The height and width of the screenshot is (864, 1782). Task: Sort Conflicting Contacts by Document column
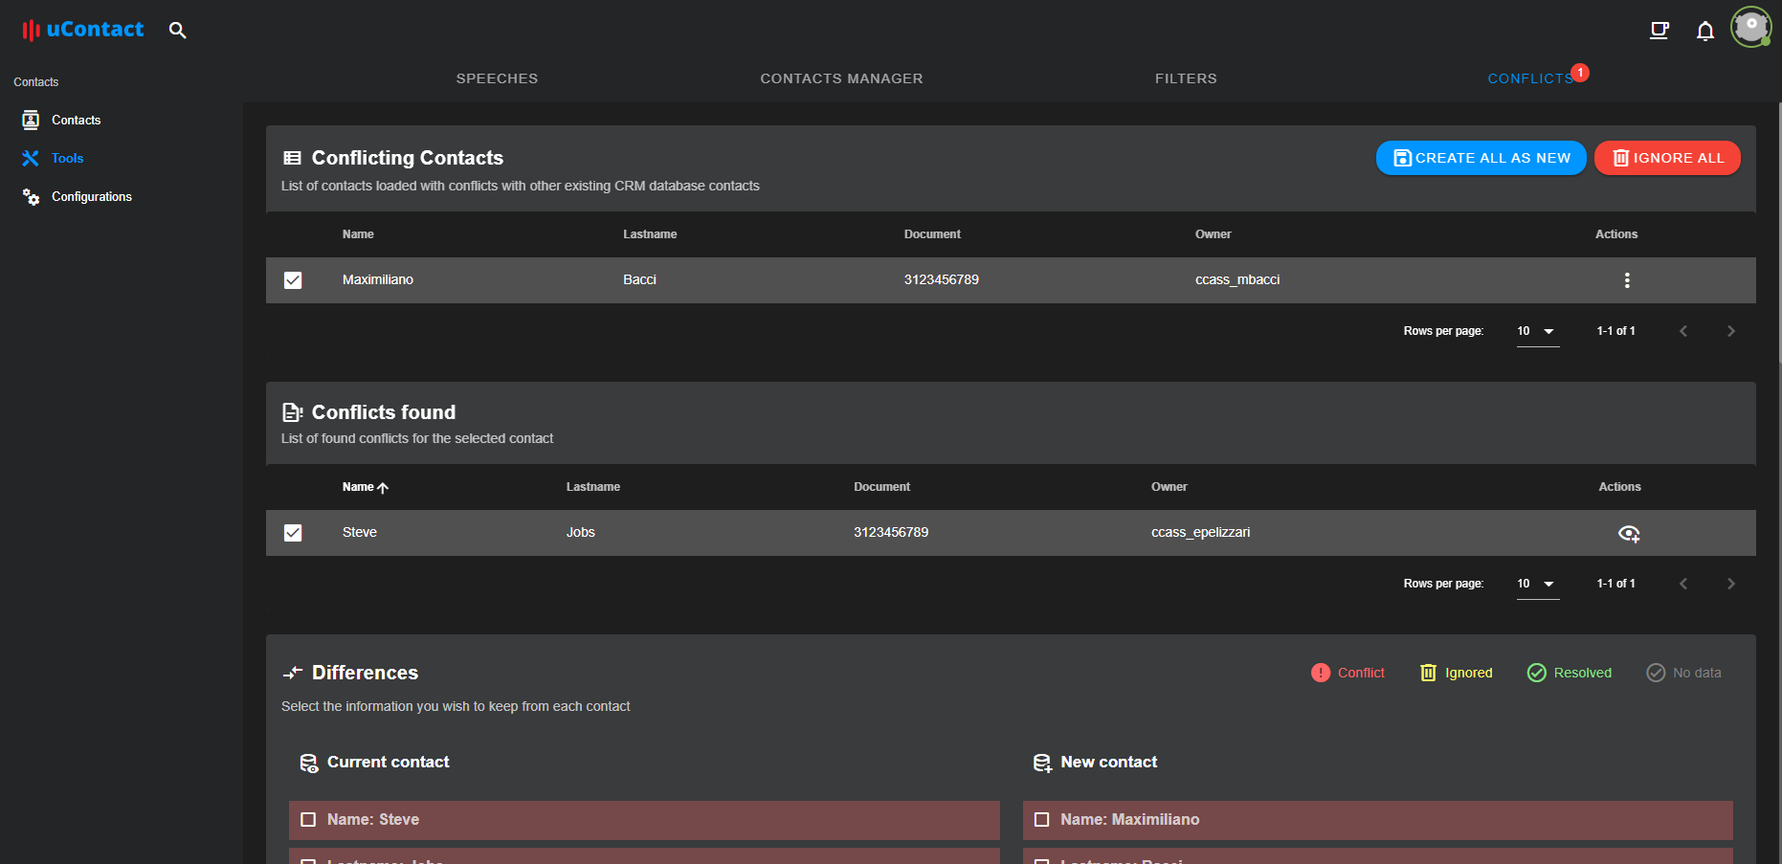(x=932, y=234)
